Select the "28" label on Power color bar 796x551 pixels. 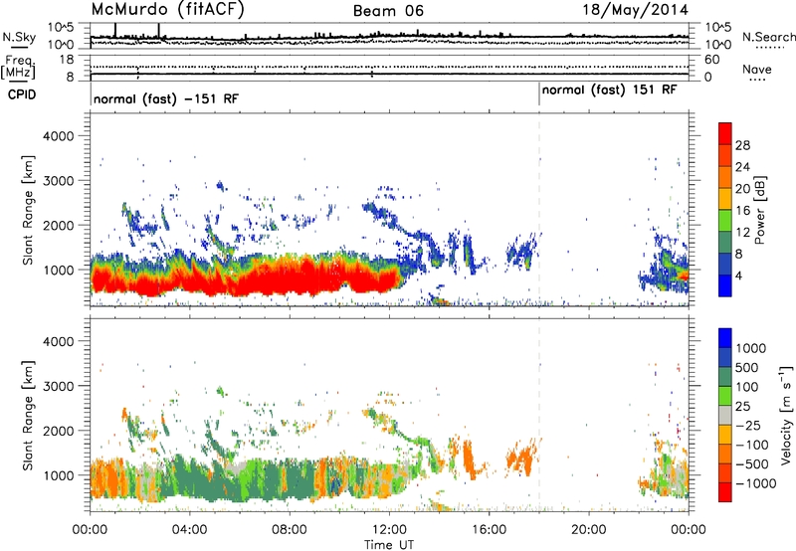pyautogui.click(x=742, y=145)
